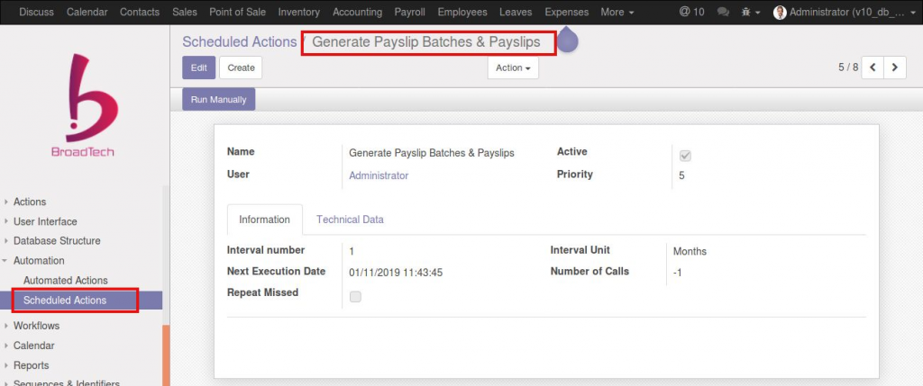Go to previous record arrow
This screenshot has height=386, width=923.
click(873, 67)
